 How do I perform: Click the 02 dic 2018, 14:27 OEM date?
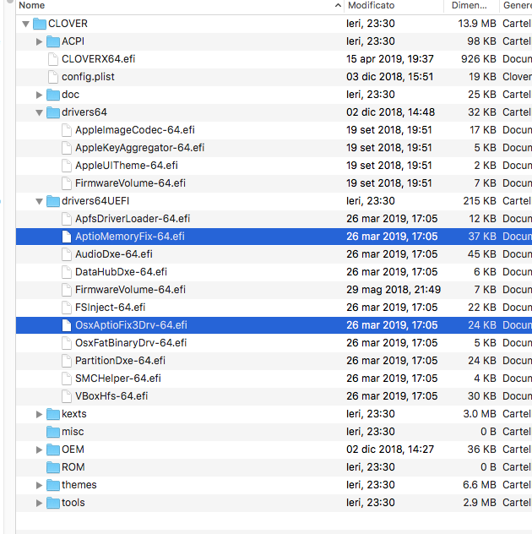tap(390, 450)
